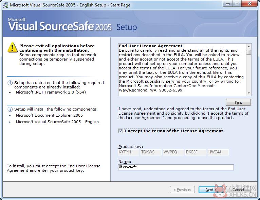Click the EULA scrollbar down arrow
This screenshot has width=260, height=200.
tap(249, 93)
